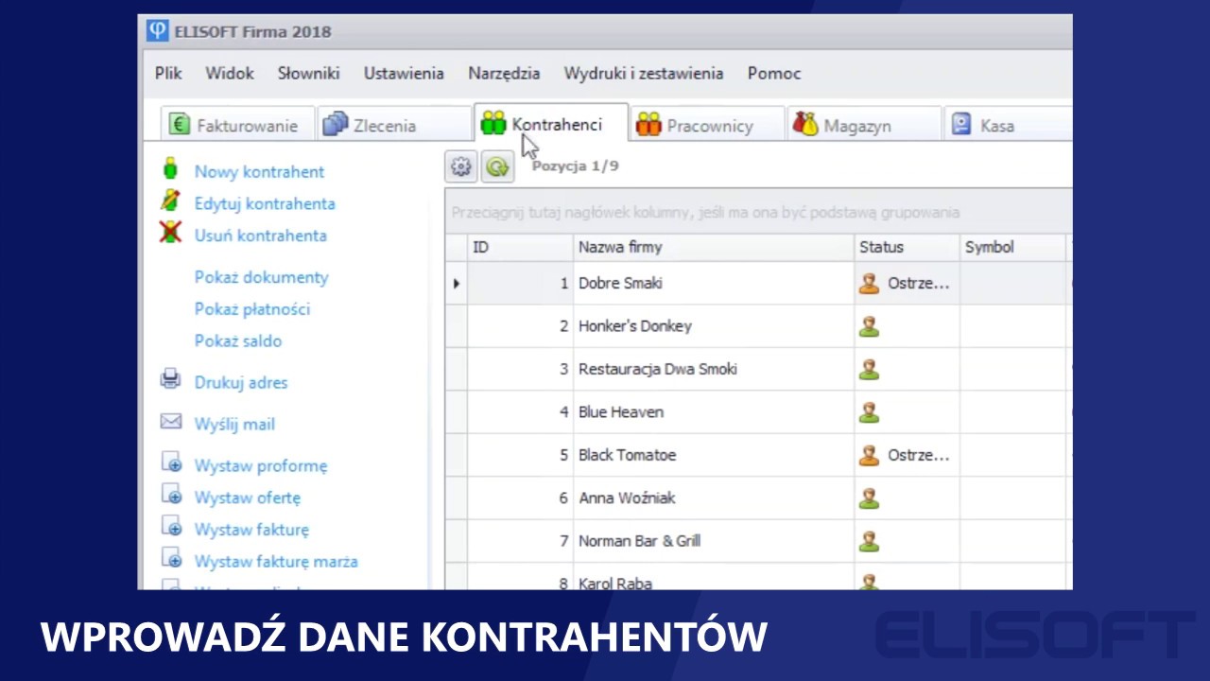Click the status icon in Blue Heaven row
The height and width of the screenshot is (681, 1210).
tap(869, 412)
